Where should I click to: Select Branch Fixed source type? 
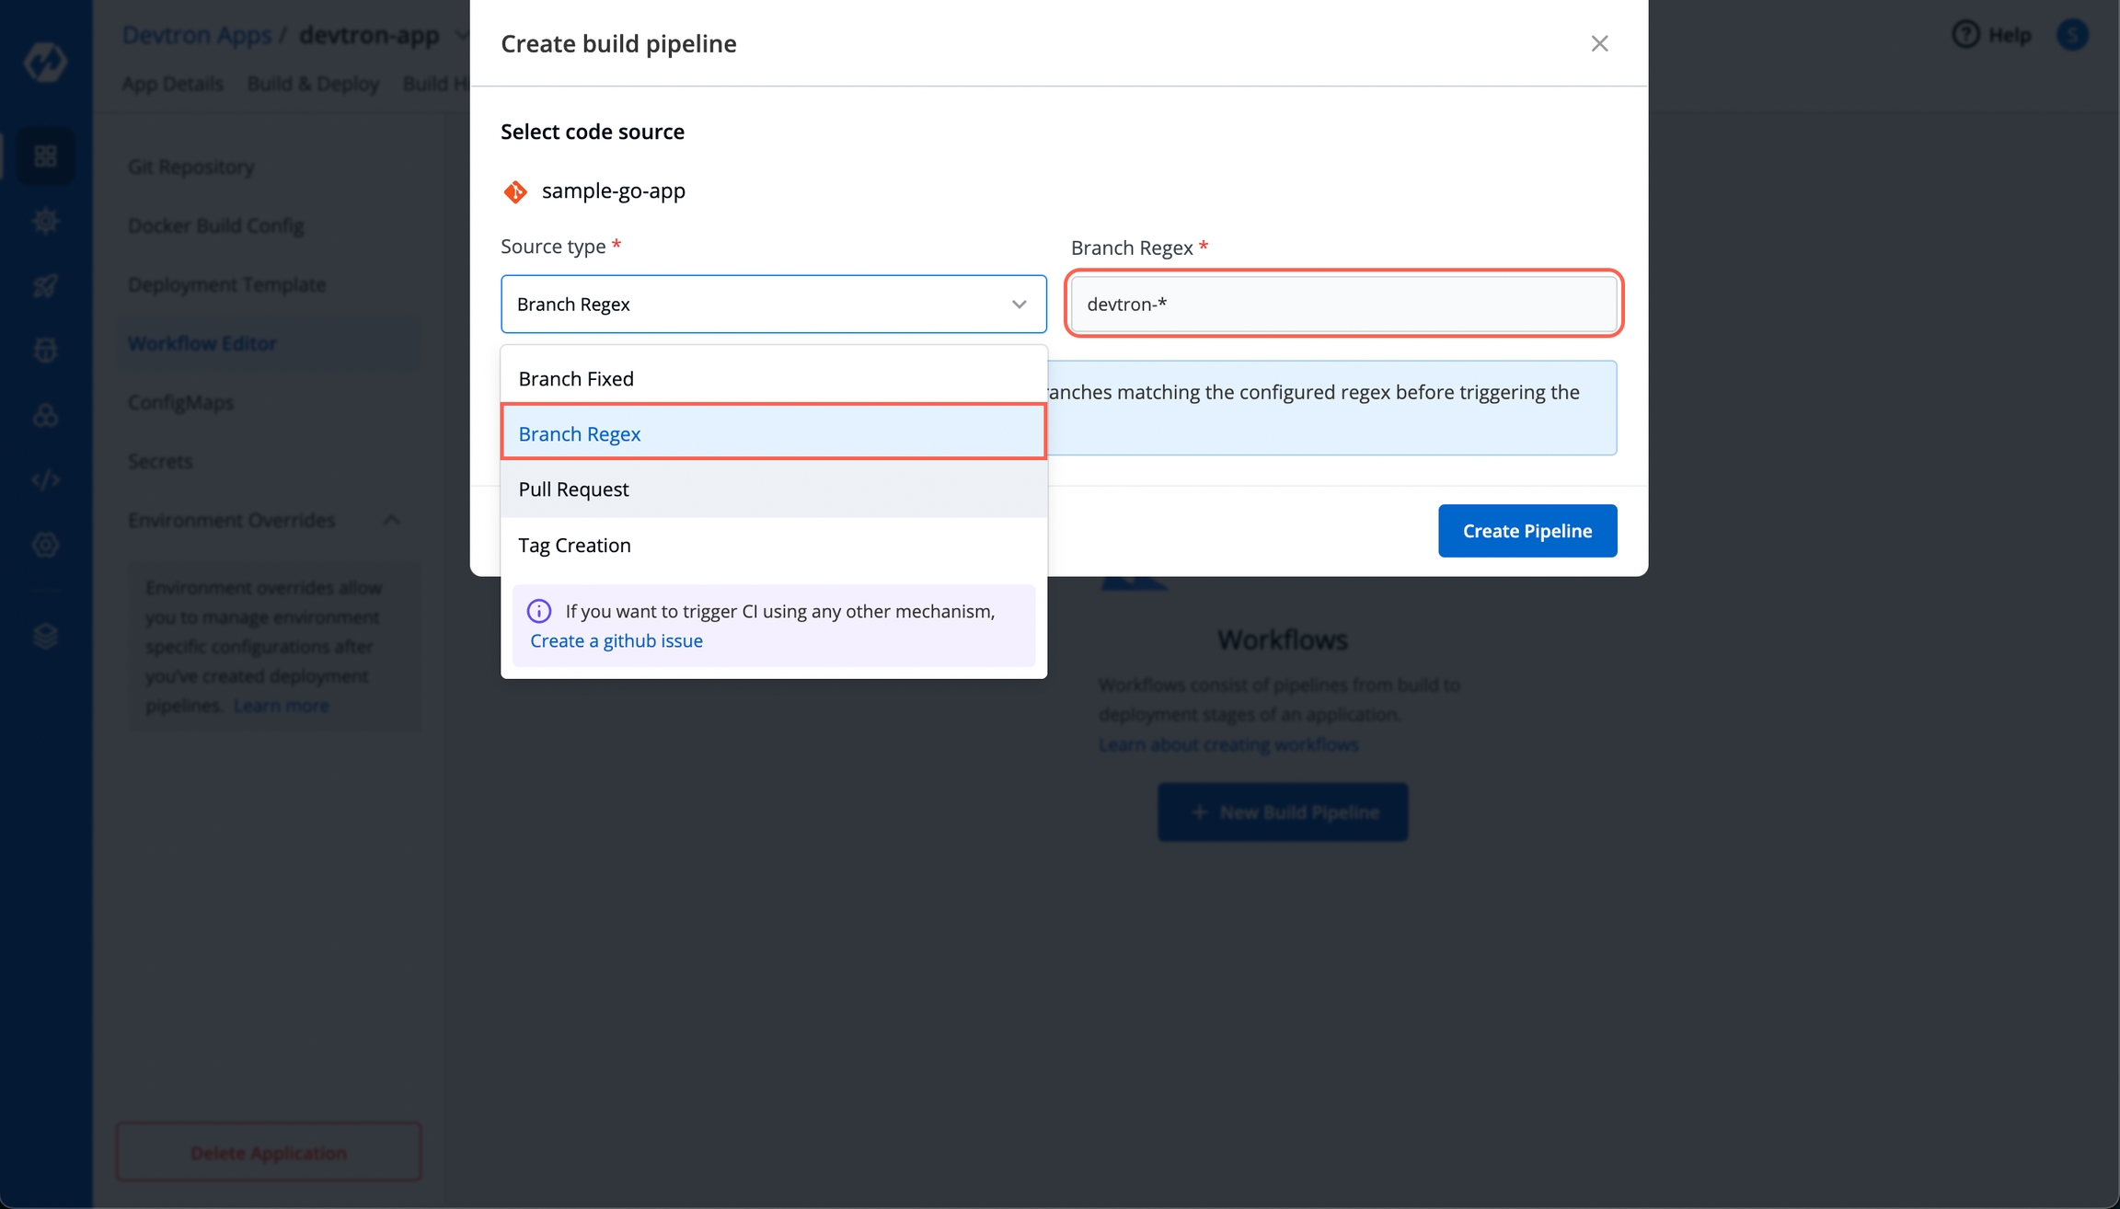[773, 378]
